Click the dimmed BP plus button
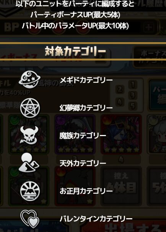Screen dimensions: 166x232 click(148, 27)
